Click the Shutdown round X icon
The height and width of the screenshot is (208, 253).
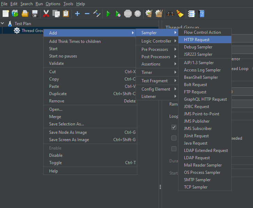tap(138, 14)
